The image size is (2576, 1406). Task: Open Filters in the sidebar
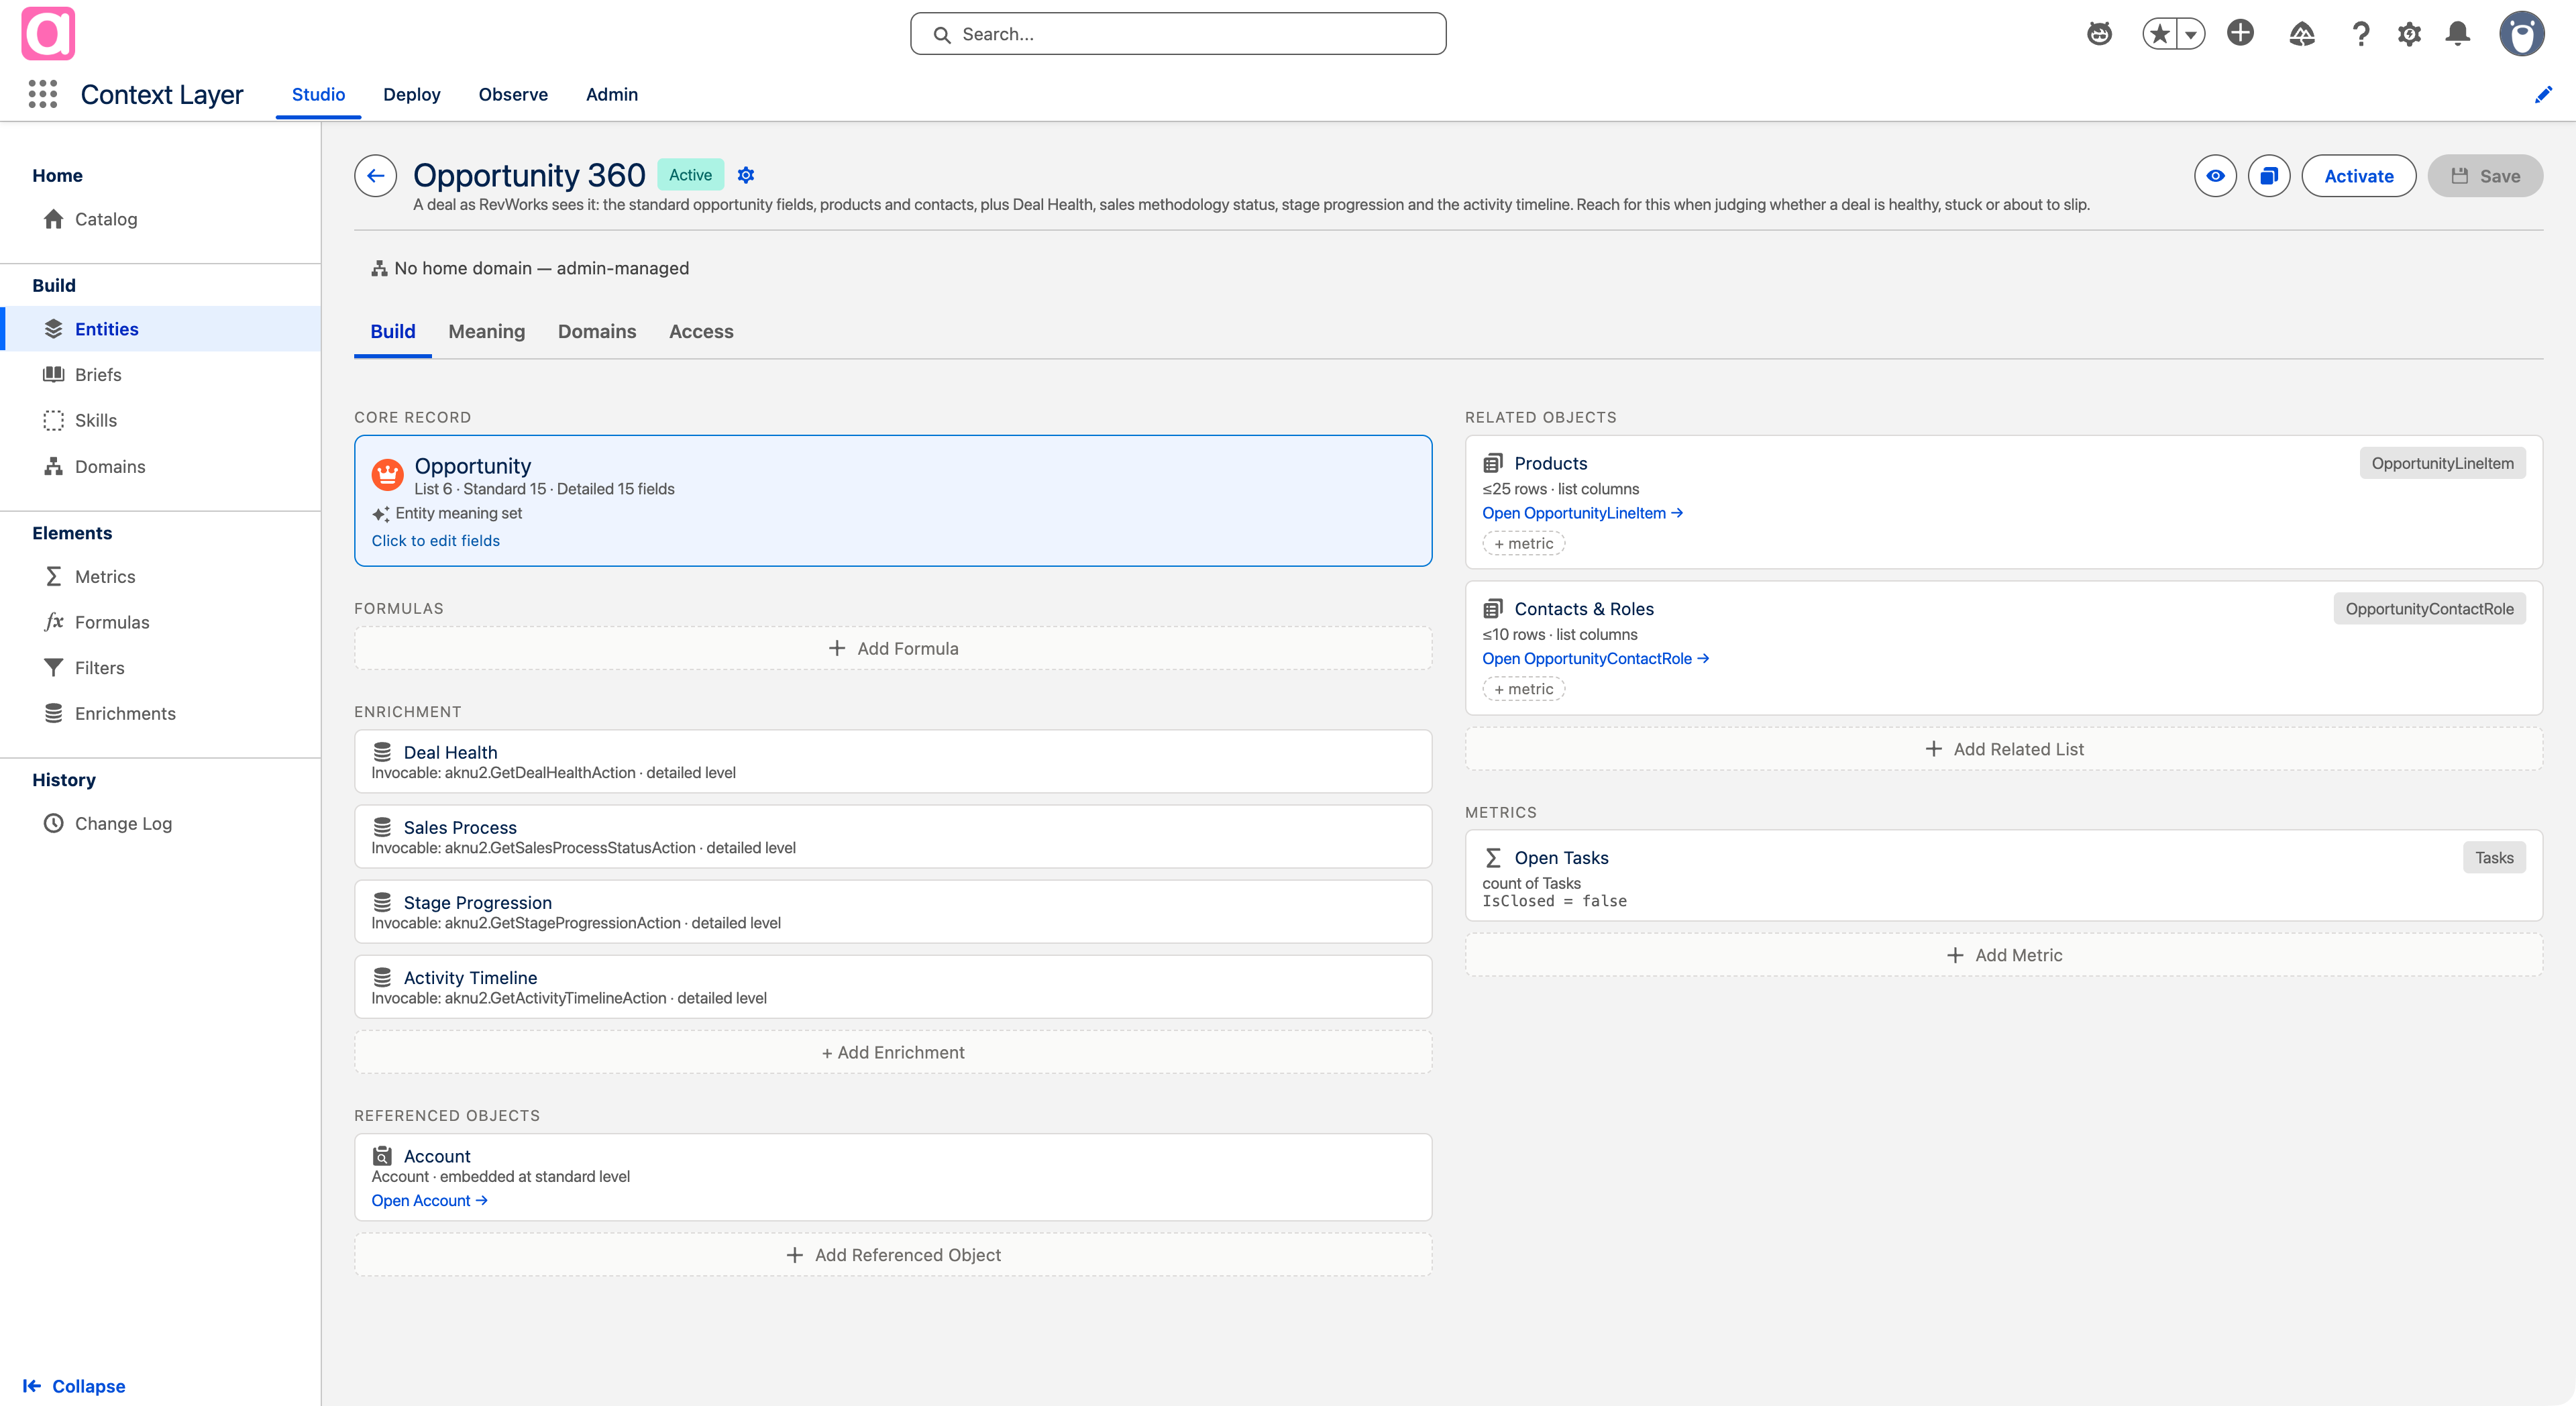click(160, 668)
